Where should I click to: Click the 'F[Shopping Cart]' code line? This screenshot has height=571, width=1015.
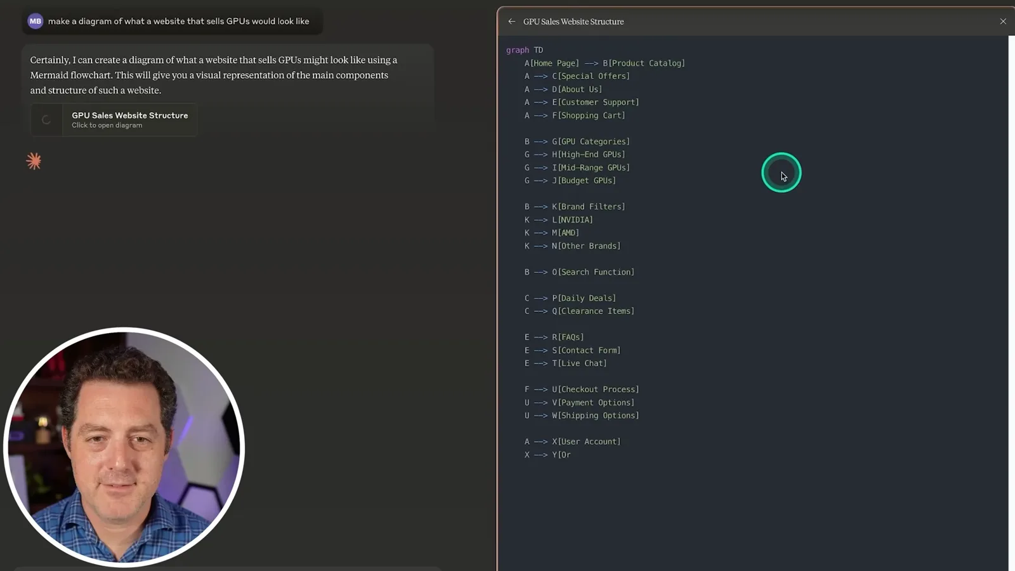575,115
